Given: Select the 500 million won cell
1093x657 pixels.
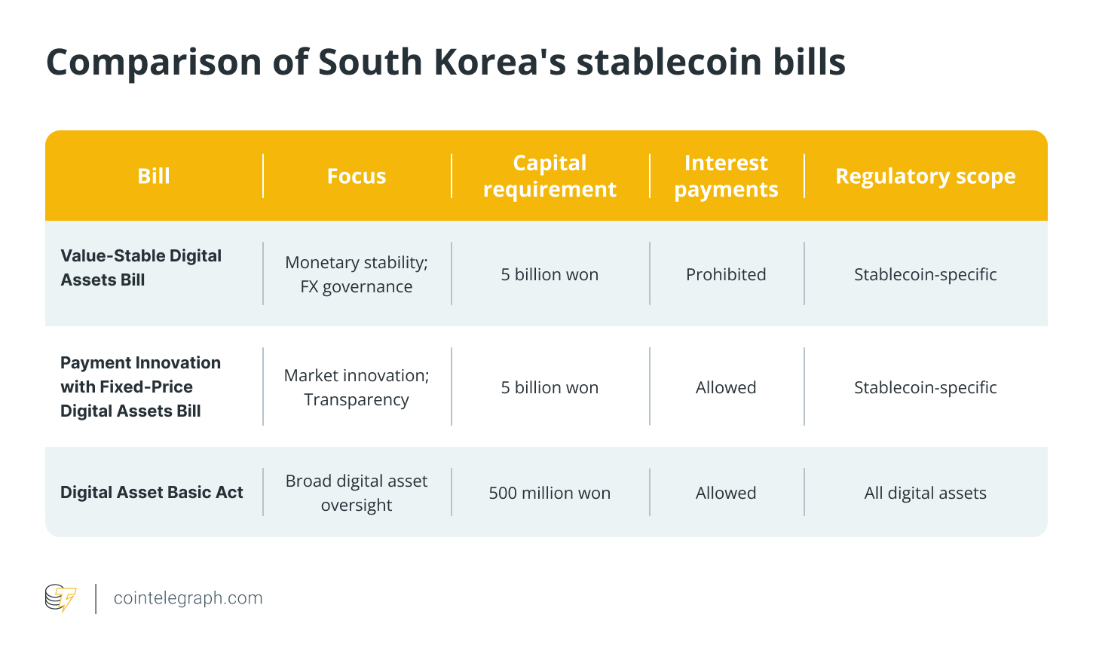Looking at the screenshot, I should pyautogui.click(x=550, y=494).
